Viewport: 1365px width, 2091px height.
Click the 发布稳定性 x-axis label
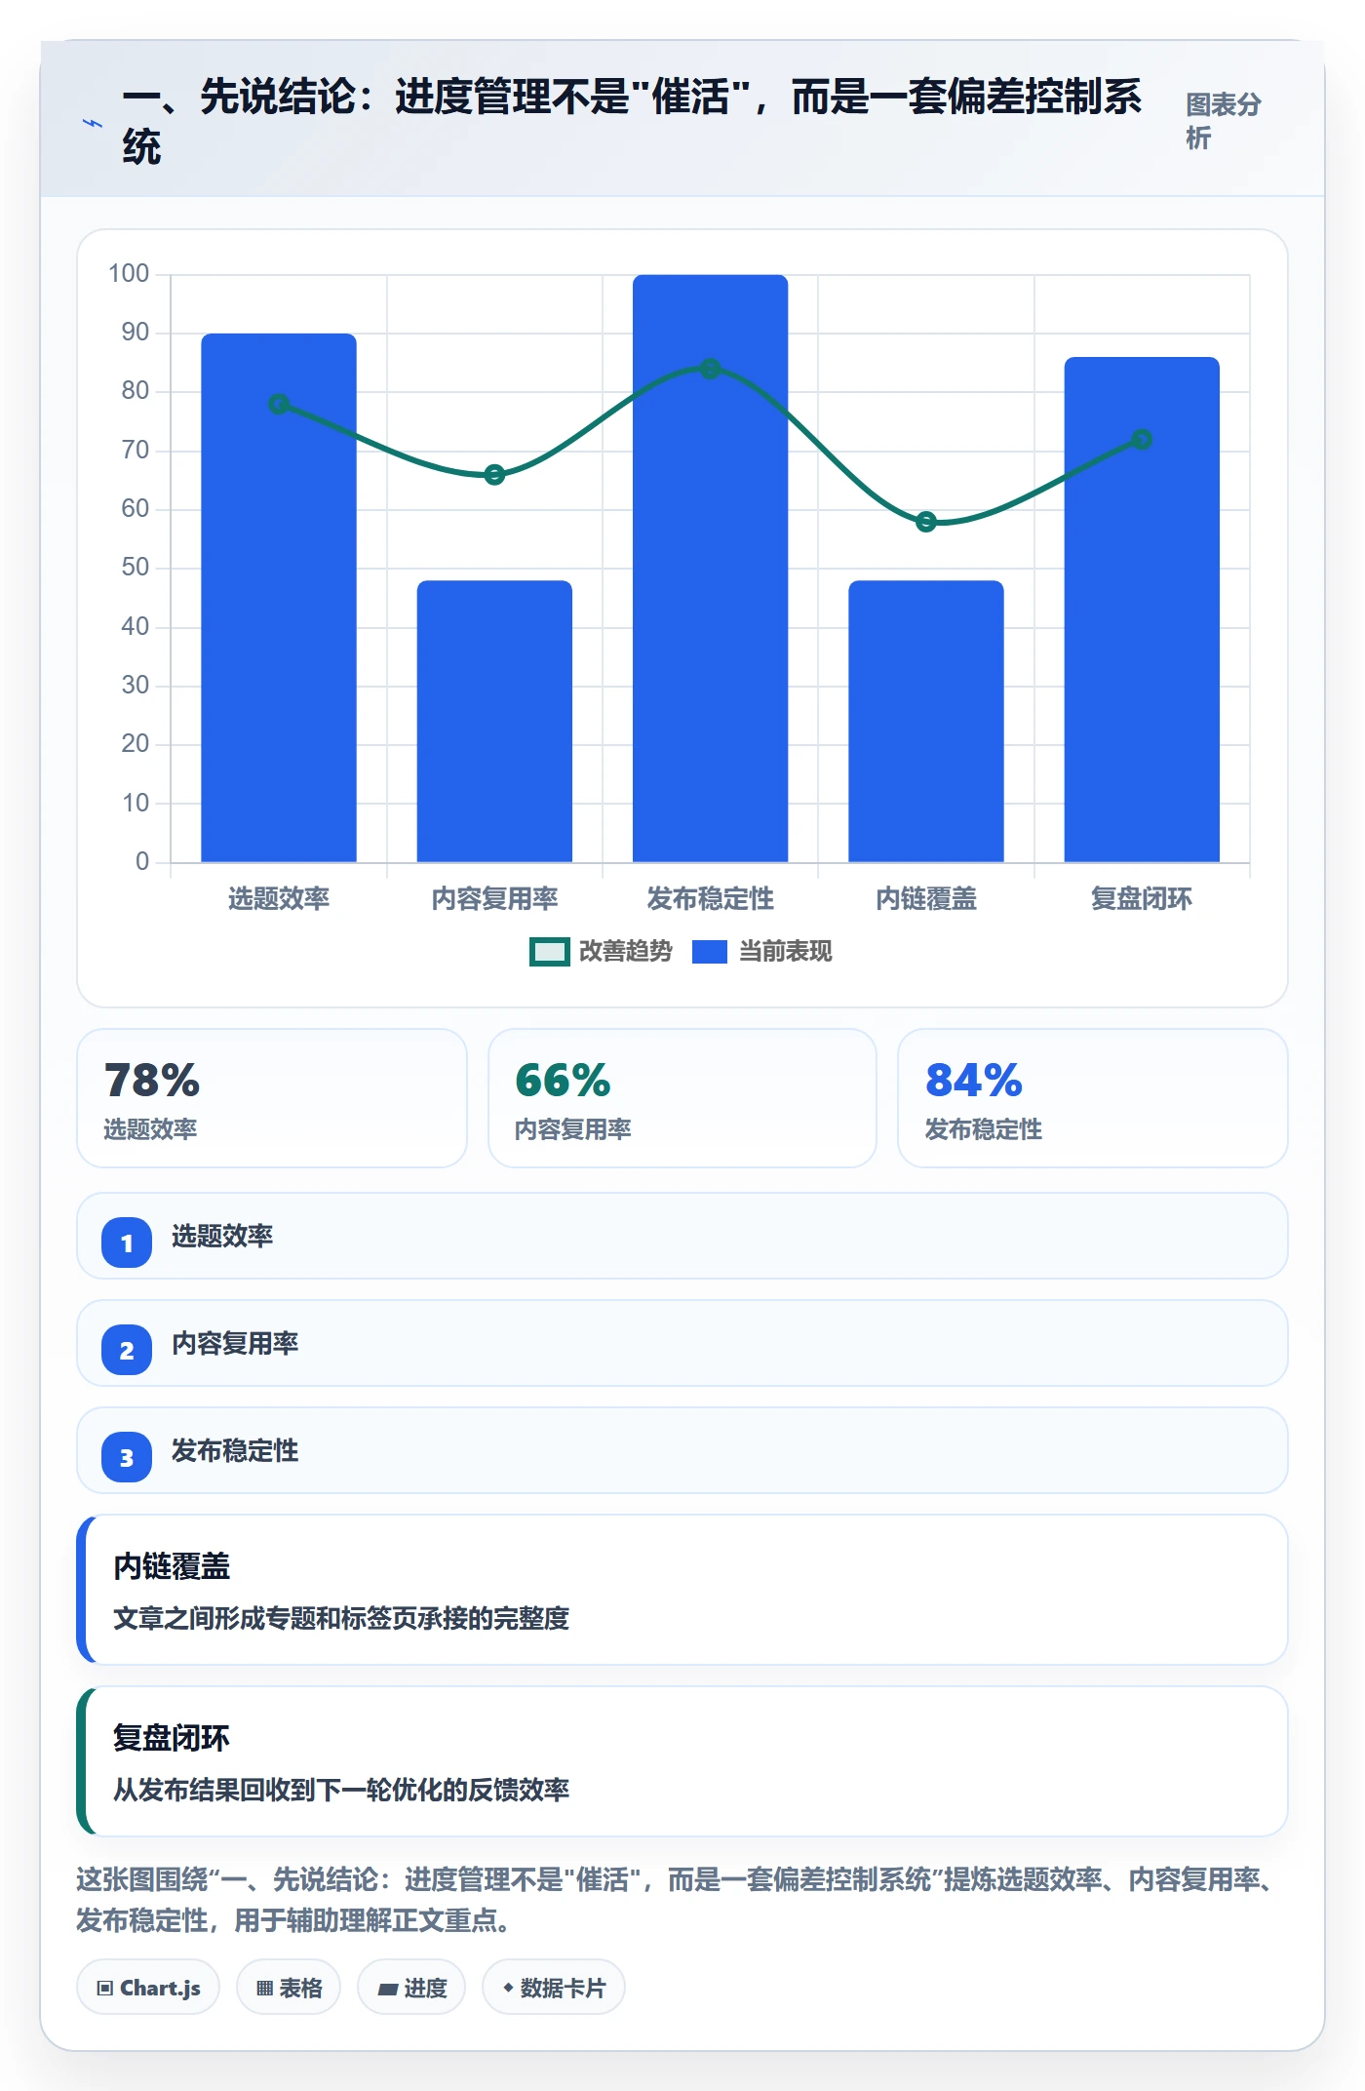coord(711,898)
